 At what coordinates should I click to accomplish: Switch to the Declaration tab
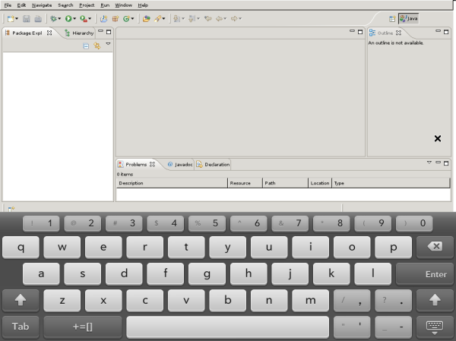pyautogui.click(x=213, y=165)
